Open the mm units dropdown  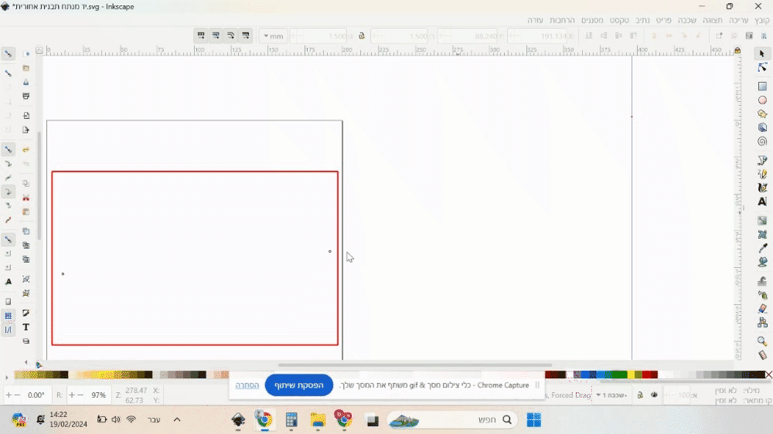click(273, 36)
